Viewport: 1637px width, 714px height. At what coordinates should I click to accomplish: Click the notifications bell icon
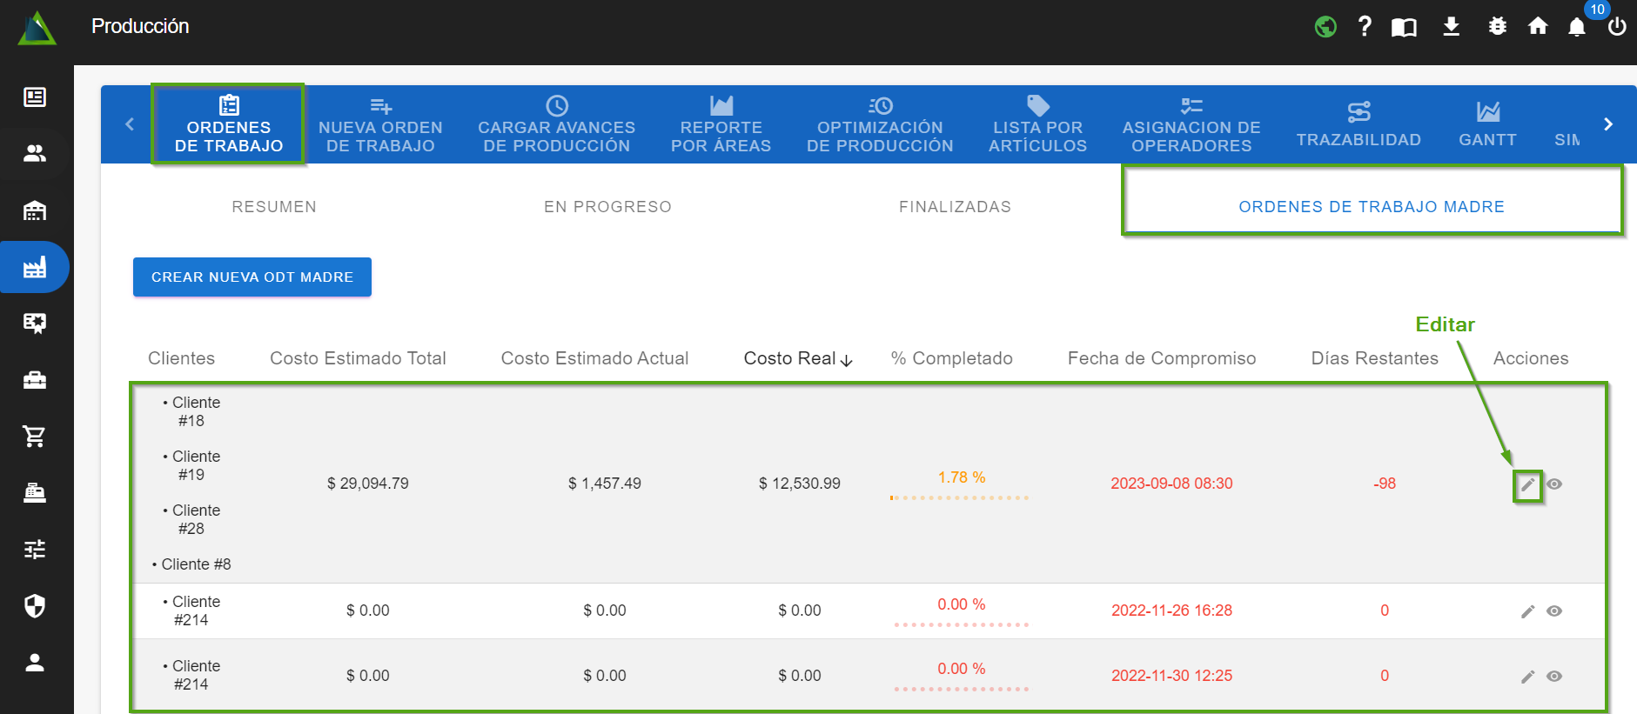coord(1576,27)
